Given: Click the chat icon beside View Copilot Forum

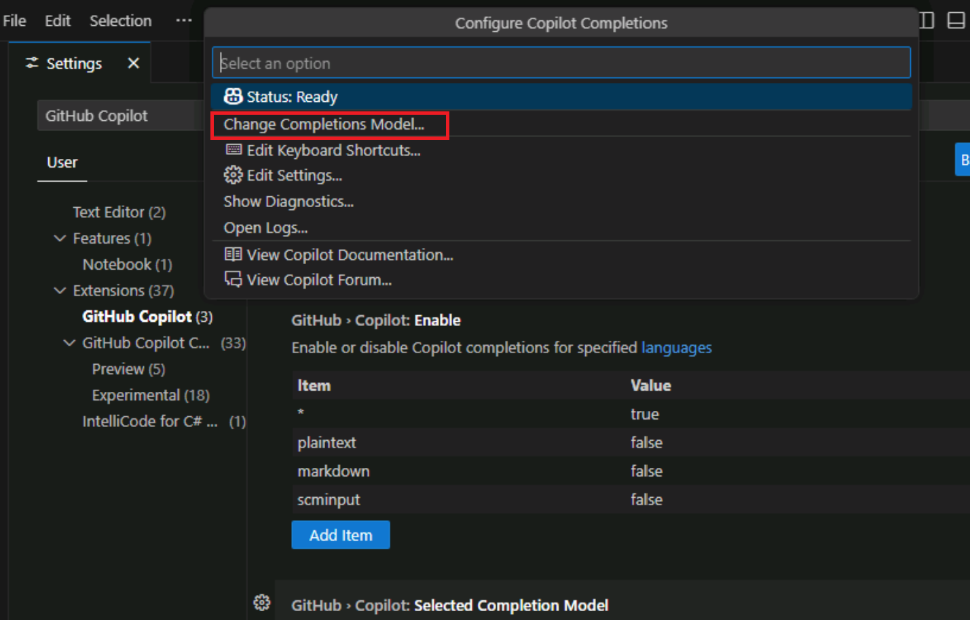Looking at the screenshot, I should [x=233, y=280].
